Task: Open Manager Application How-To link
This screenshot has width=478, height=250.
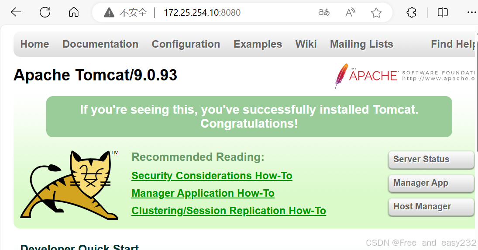Action: 203,193
